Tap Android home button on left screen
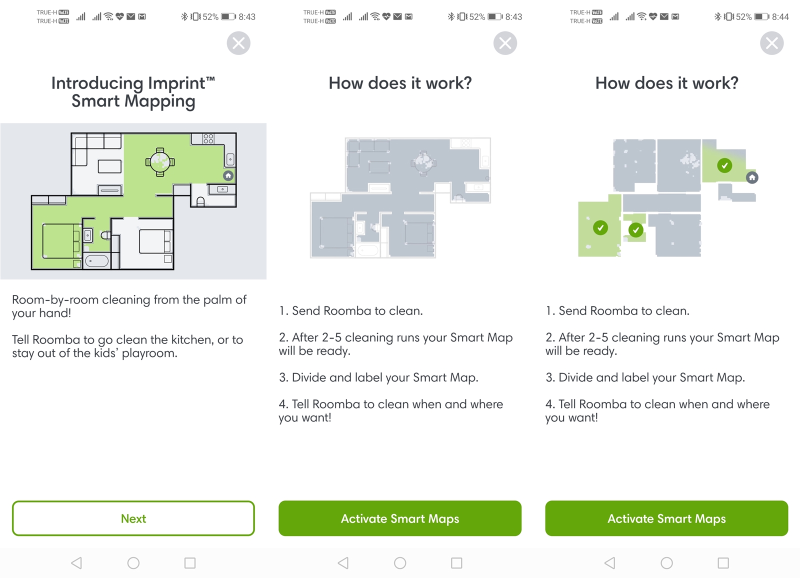This screenshot has width=800, height=578. tap(133, 563)
